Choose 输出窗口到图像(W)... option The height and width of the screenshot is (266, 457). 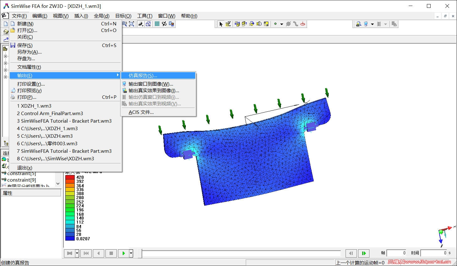(158, 84)
